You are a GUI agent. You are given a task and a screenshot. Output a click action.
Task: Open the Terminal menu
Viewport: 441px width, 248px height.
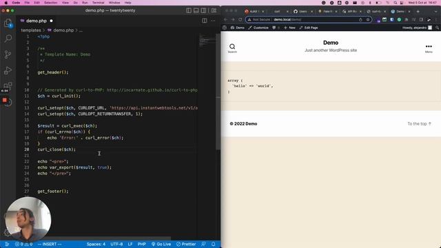98,3
